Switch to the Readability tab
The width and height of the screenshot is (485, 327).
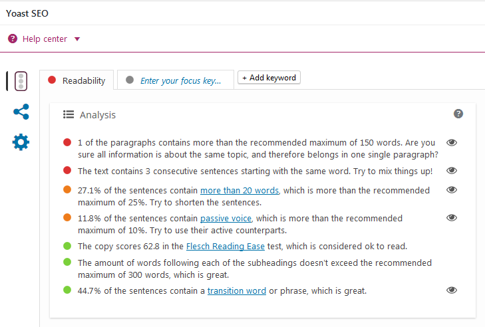(x=77, y=80)
